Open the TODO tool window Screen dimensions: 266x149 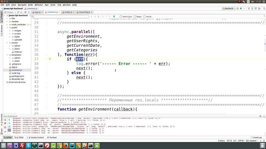(19, 137)
